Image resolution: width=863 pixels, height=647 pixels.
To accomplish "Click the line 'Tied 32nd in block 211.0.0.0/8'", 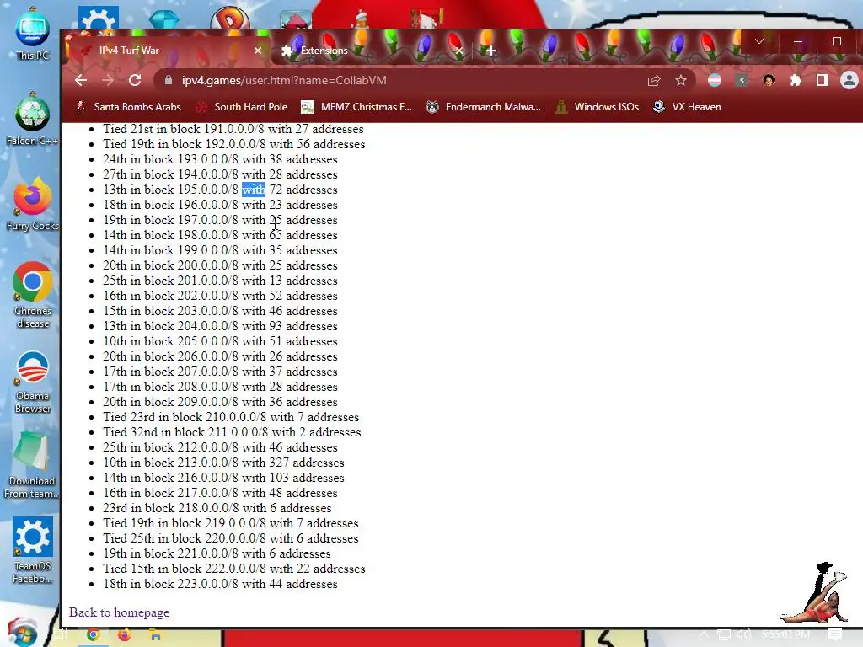I will coord(232,432).
